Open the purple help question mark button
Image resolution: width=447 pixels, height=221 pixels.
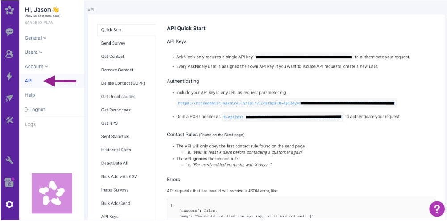pos(436,209)
